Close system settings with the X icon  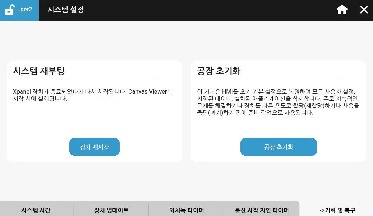point(364,10)
